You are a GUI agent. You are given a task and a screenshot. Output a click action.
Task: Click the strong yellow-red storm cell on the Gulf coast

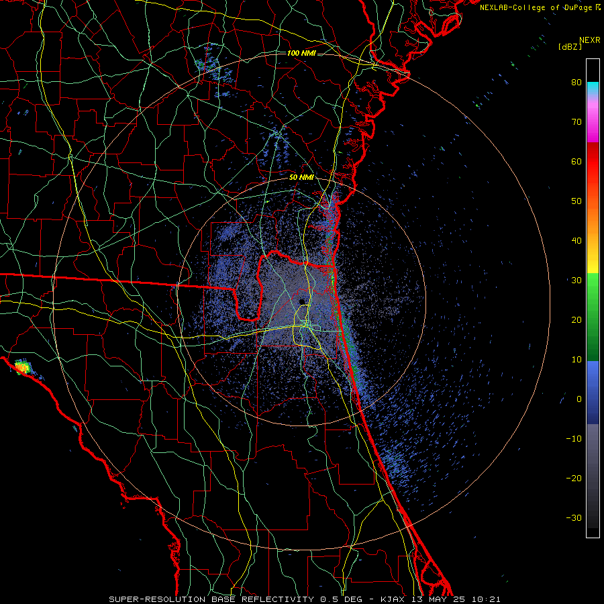[x=22, y=366]
